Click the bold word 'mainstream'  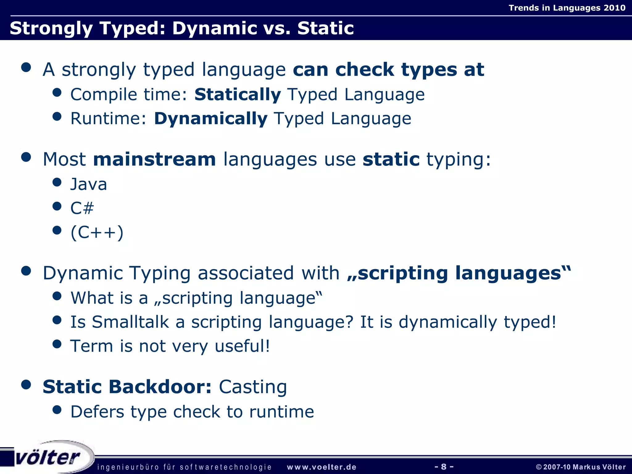[154, 159]
